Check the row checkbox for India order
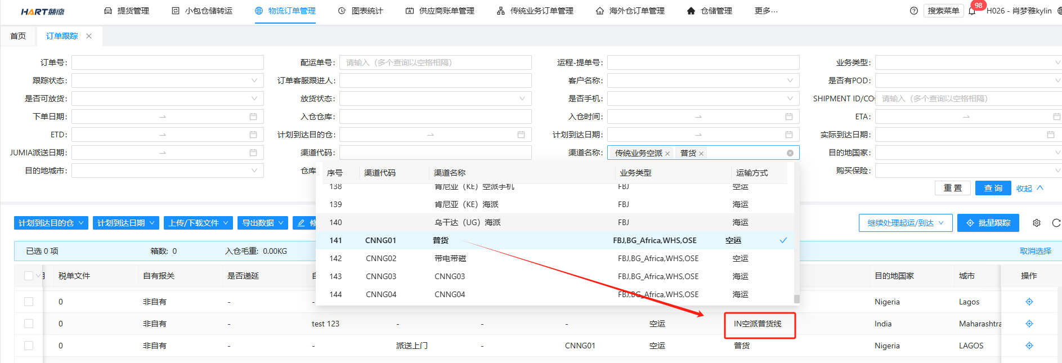This screenshot has height=363, width=1062. pyautogui.click(x=29, y=324)
